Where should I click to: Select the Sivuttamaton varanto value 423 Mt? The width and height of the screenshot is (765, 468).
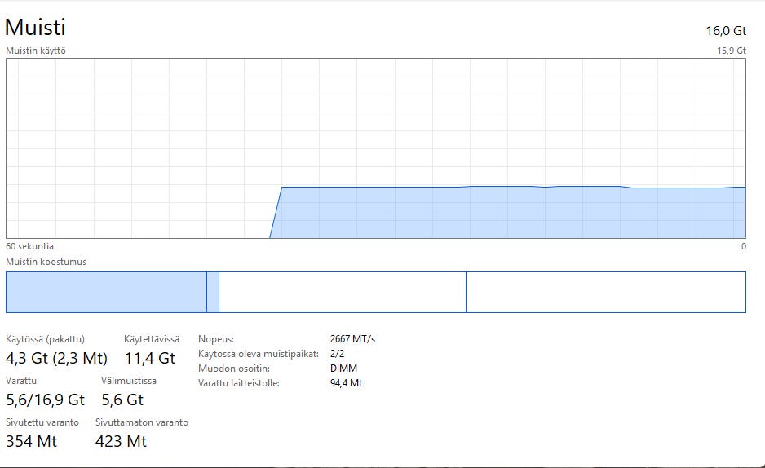[121, 441]
